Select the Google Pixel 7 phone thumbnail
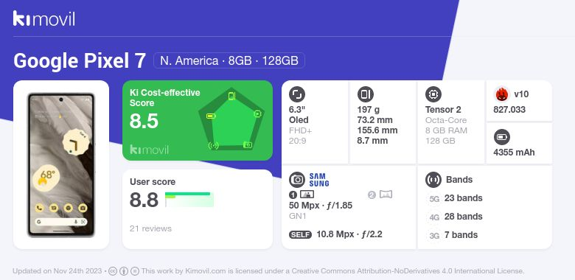The image size is (575, 280). point(61,164)
